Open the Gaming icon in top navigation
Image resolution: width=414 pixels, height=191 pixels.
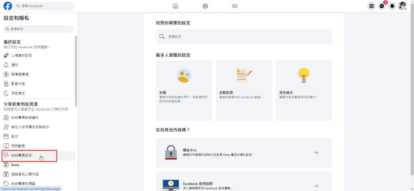click(x=235, y=6)
